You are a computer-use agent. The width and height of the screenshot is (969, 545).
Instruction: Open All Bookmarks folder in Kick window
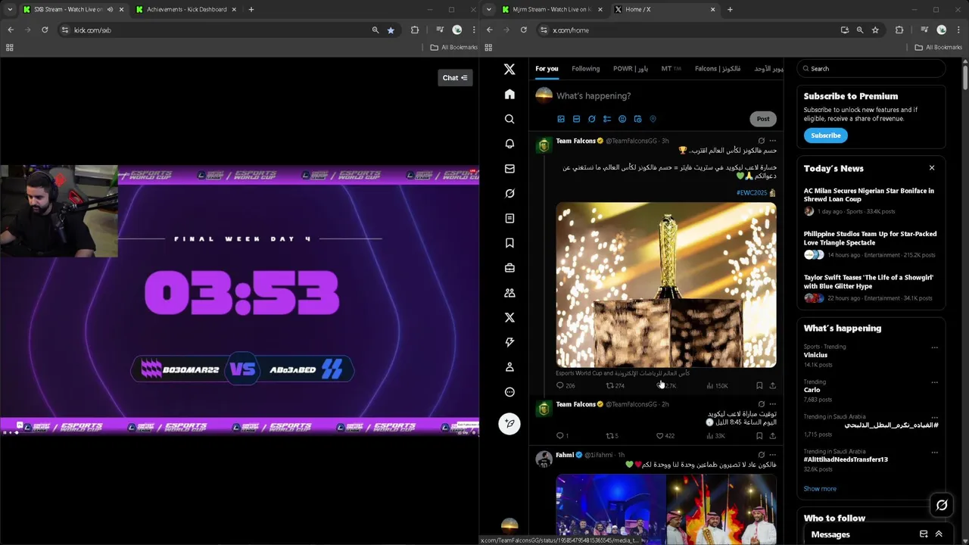[454, 47]
